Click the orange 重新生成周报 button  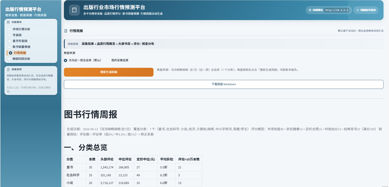108,72
